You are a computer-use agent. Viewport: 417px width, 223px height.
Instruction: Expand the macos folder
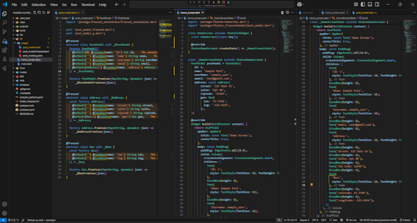point(23,72)
